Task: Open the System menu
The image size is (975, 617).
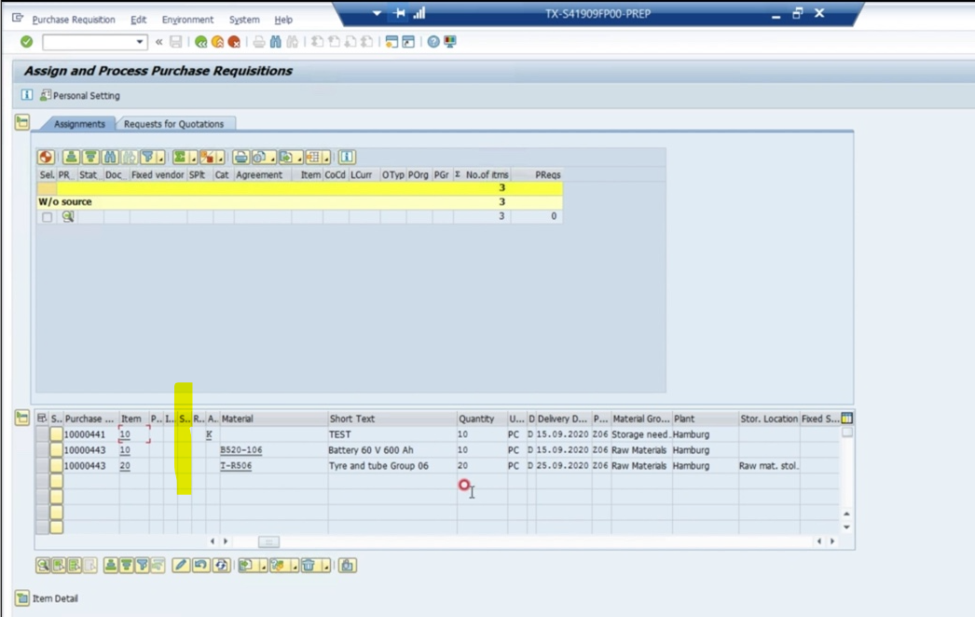Action: click(244, 20)
